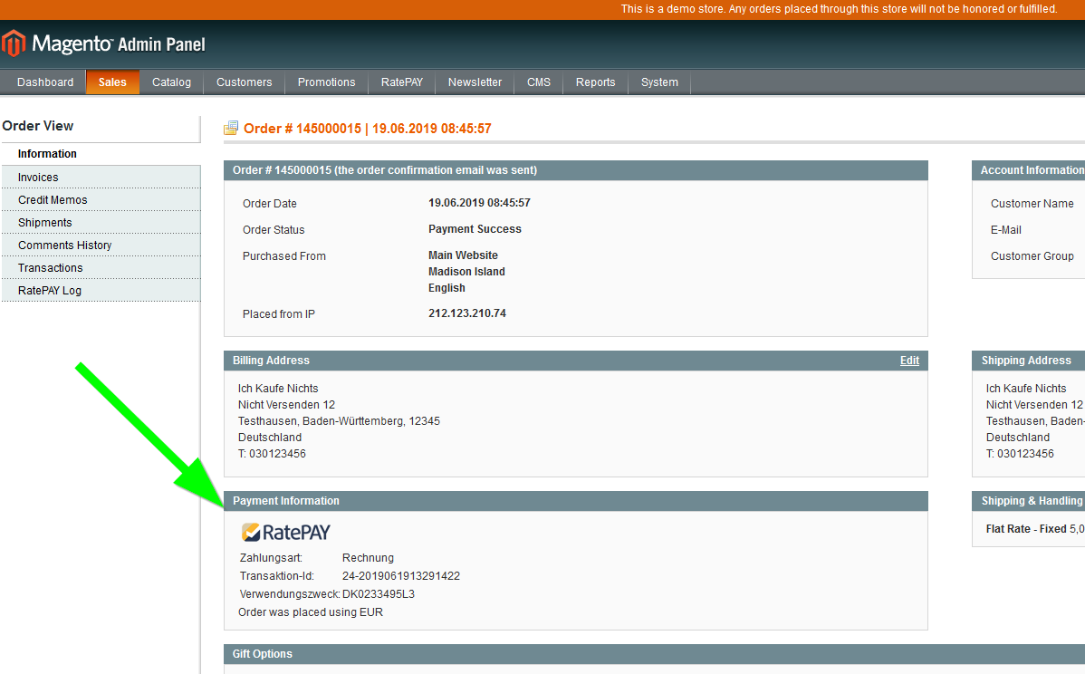Click the Magento logo icon
The height and width of the screenshot is (674, 1085).
13,43
